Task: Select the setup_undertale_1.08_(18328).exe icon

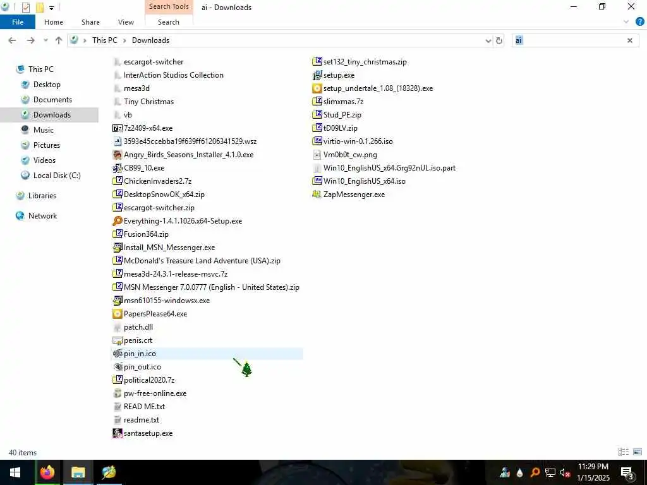Action: (317, 88)
